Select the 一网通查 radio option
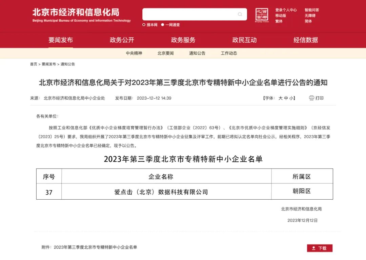The image size is (366, 260). (162, 25)
